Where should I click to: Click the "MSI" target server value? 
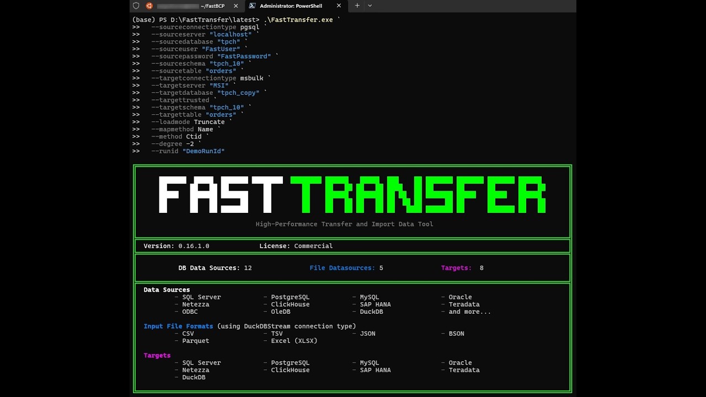(218, 85)
